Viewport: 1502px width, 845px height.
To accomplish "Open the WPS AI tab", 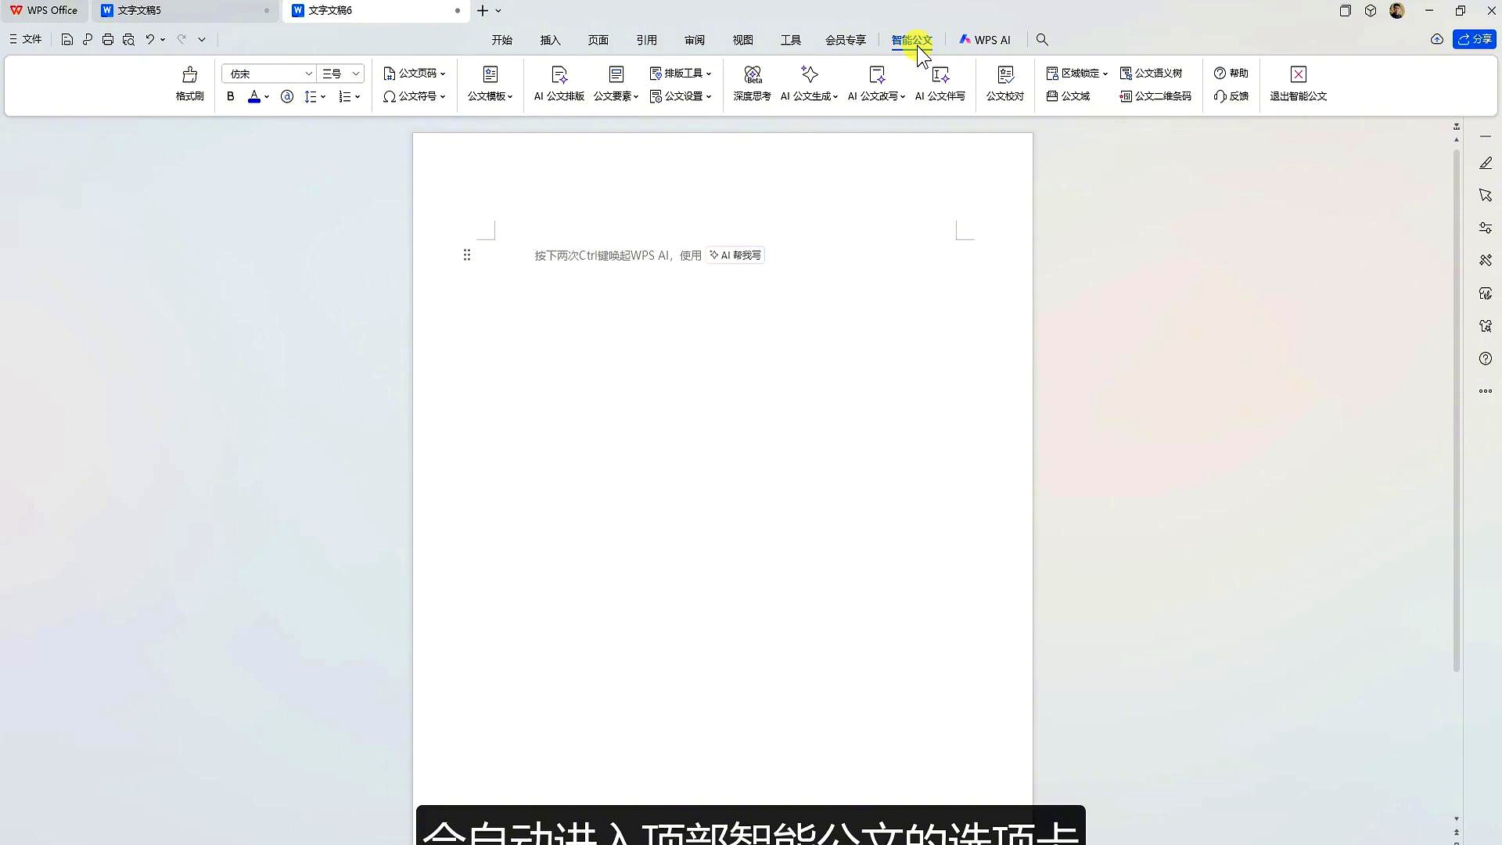I will tap(985, 40).
